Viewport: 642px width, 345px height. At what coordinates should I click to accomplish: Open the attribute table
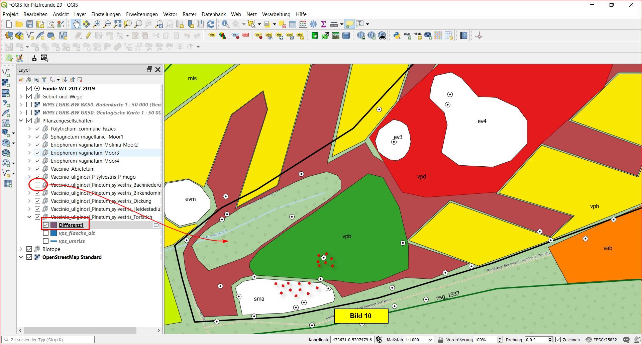293,24
